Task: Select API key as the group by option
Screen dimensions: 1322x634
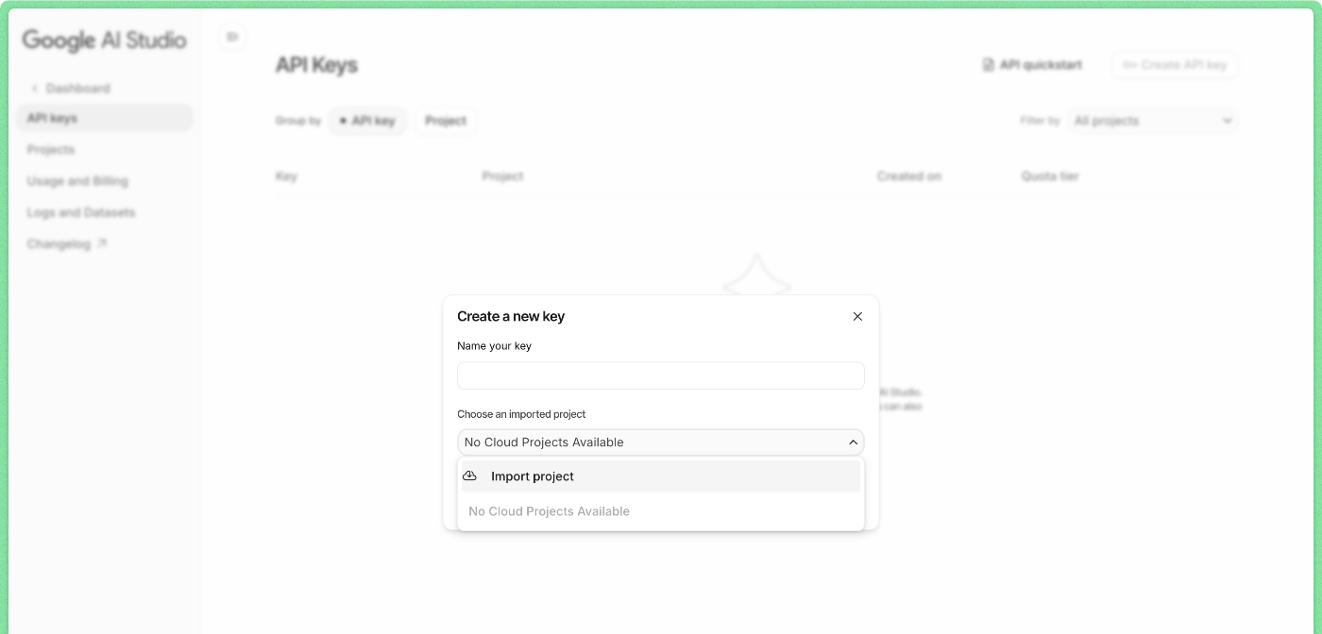Action: point(367,121)
